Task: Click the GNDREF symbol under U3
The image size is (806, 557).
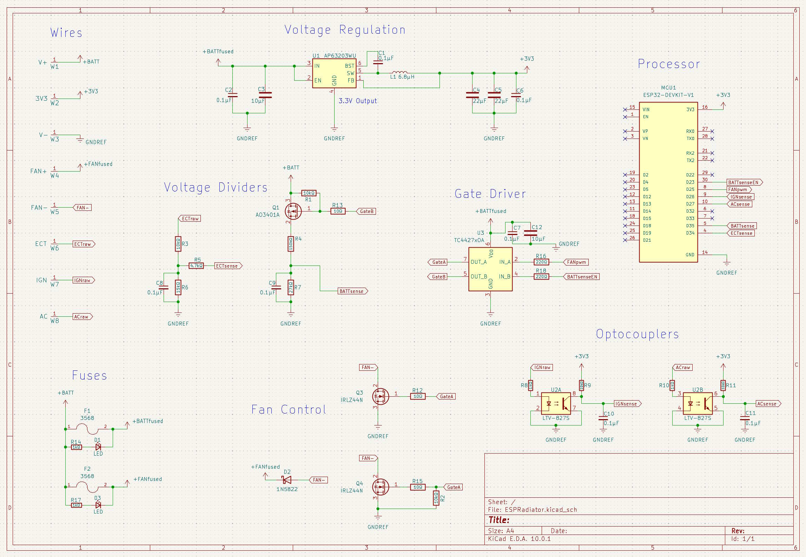Action: coord(490,314)
